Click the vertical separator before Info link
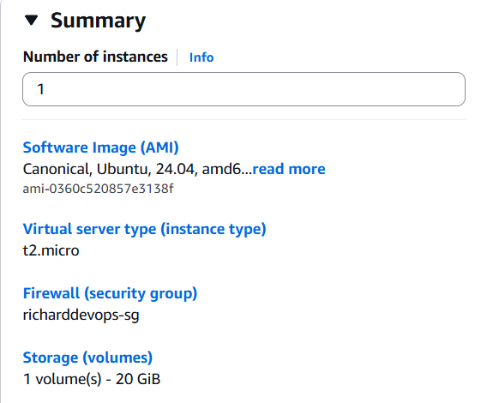This screenshot has height=403, width=481. point(177,57)
